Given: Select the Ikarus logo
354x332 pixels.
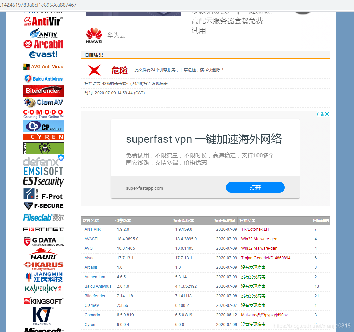Looking at the screenshot, I should pos(43,266).
